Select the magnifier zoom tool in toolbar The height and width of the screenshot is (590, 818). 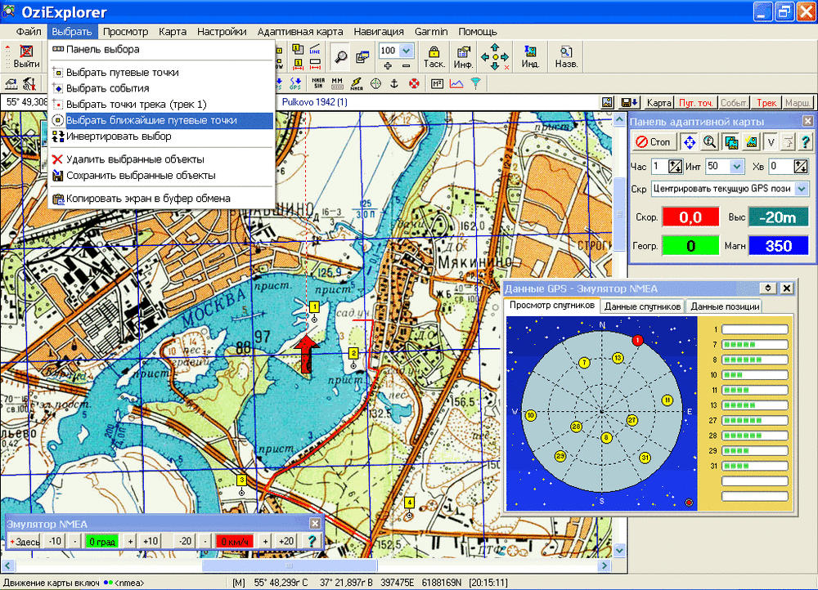point(340,56)
